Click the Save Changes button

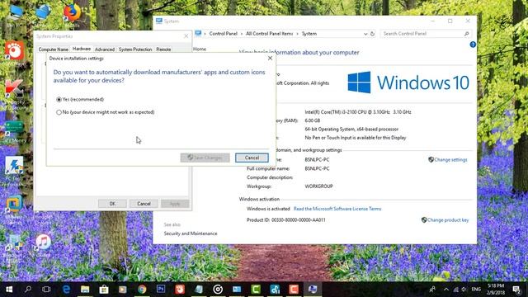click(x=205, y=158)
